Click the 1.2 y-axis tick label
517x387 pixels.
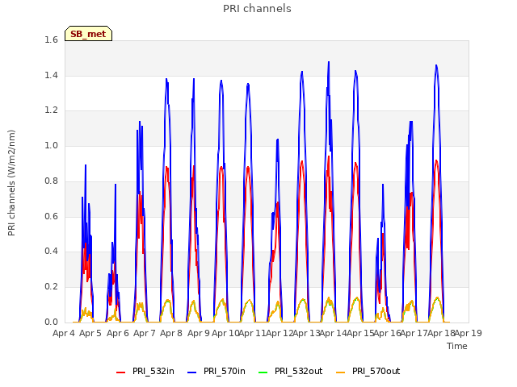tap(51, 110)
